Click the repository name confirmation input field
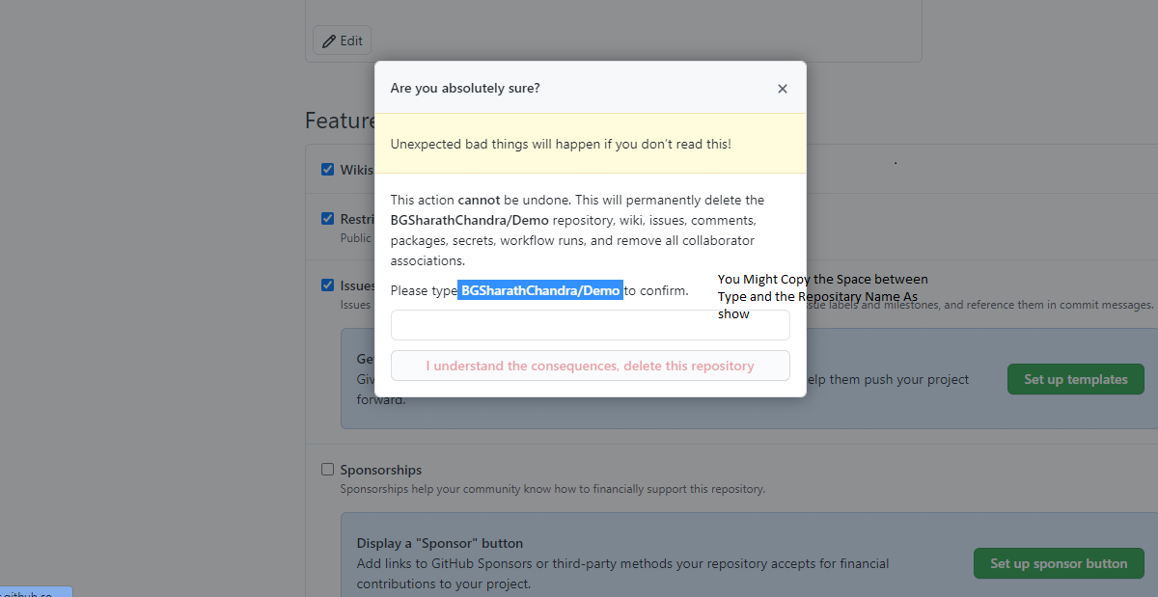This screenshot has width=1158, height=597. [590, 325]
